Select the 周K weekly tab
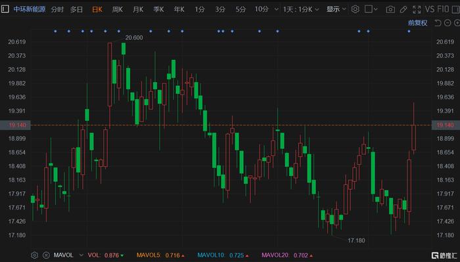The width and height of the screenshot is (460, 262). click(x=118, y=9)
